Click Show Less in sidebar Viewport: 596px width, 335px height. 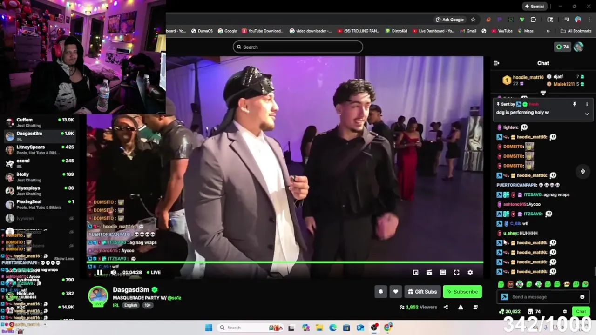(x=64, y=259)
